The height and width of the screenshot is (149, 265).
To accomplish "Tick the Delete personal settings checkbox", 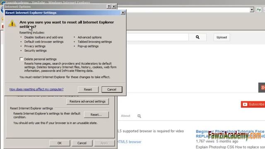I will 21,59.
